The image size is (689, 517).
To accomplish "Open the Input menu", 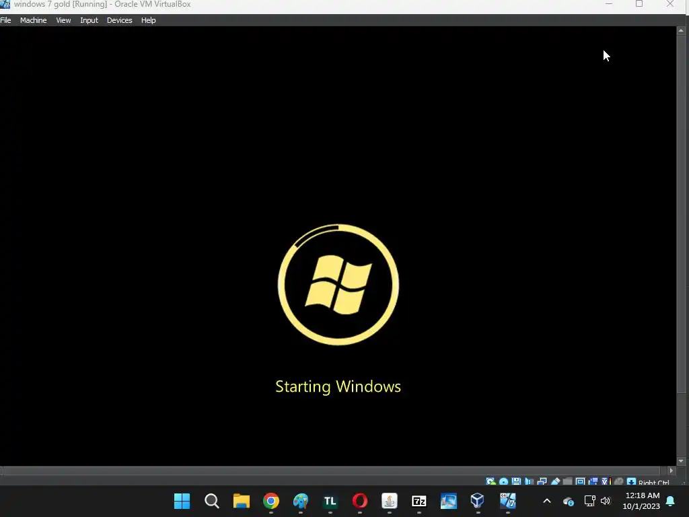I will [89, 20].
